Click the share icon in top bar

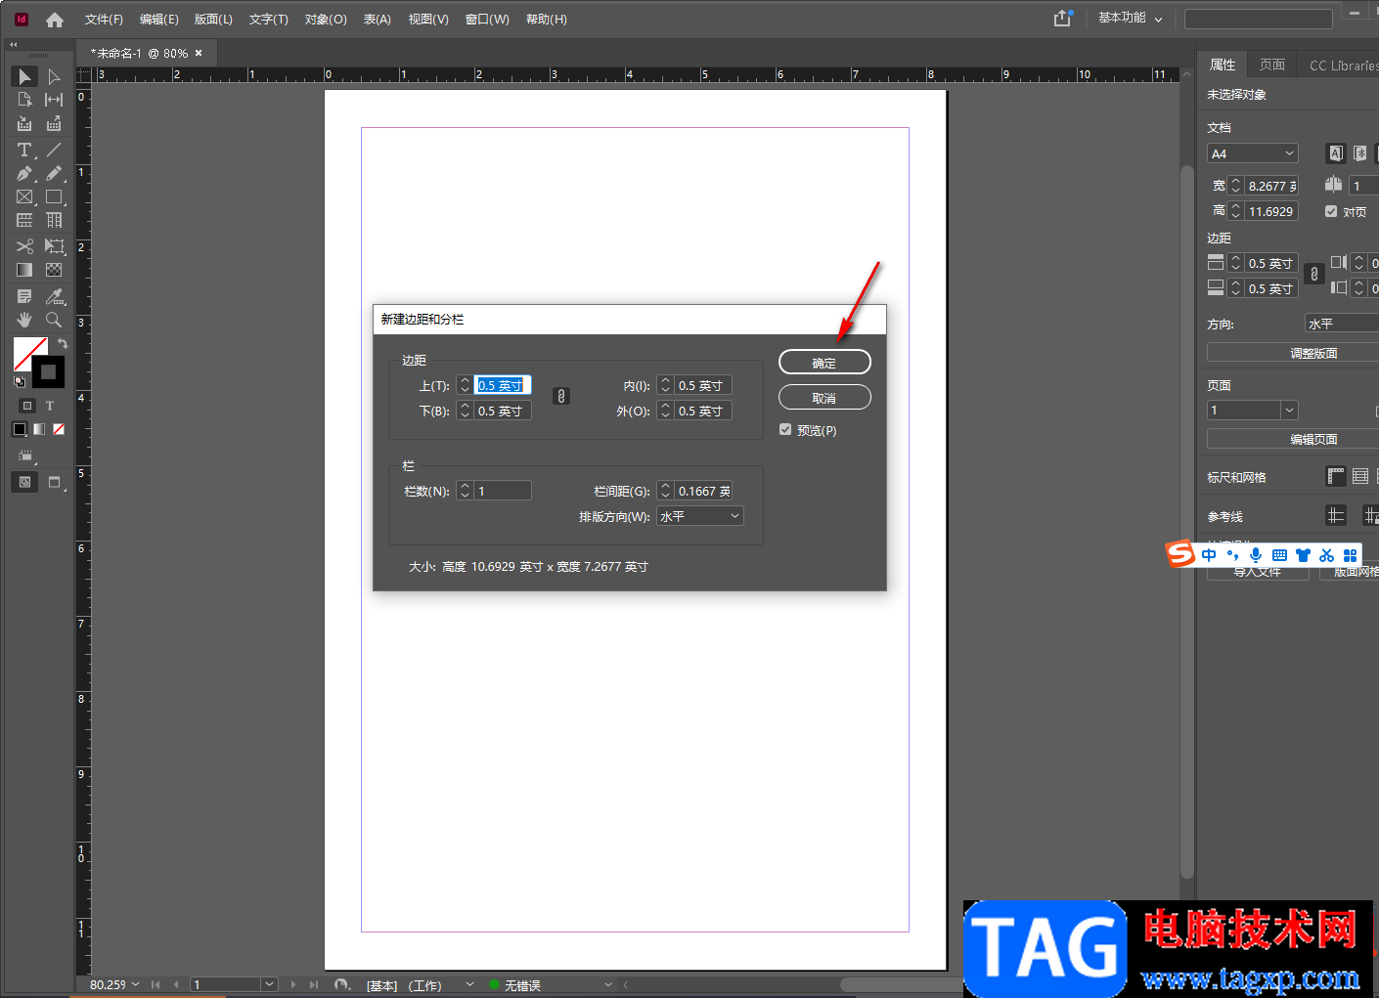(x=1062, y=19)
